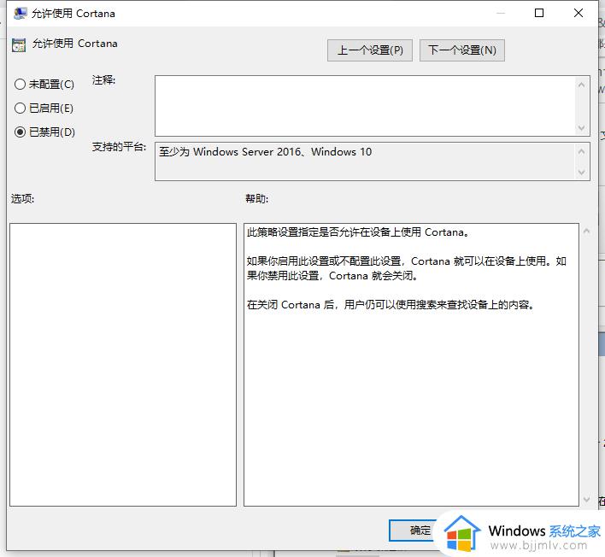The height and width of the screenshot is (557, 605).
Task: Click the down arrow of the comment box scrollbar
Action: (581, 127)
